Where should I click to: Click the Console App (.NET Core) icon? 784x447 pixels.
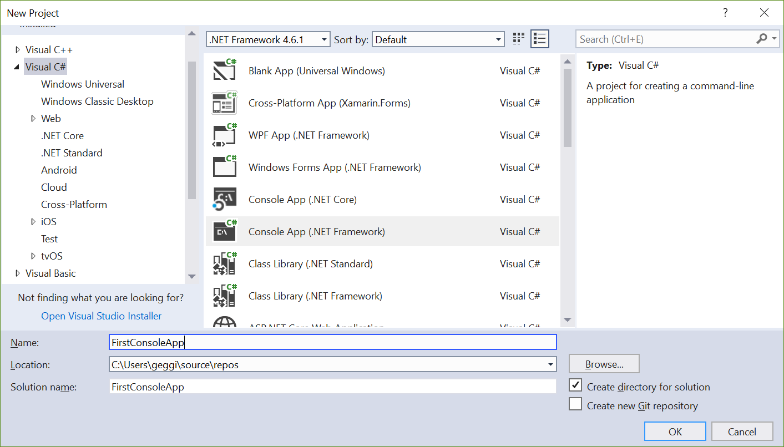(225, 200)
